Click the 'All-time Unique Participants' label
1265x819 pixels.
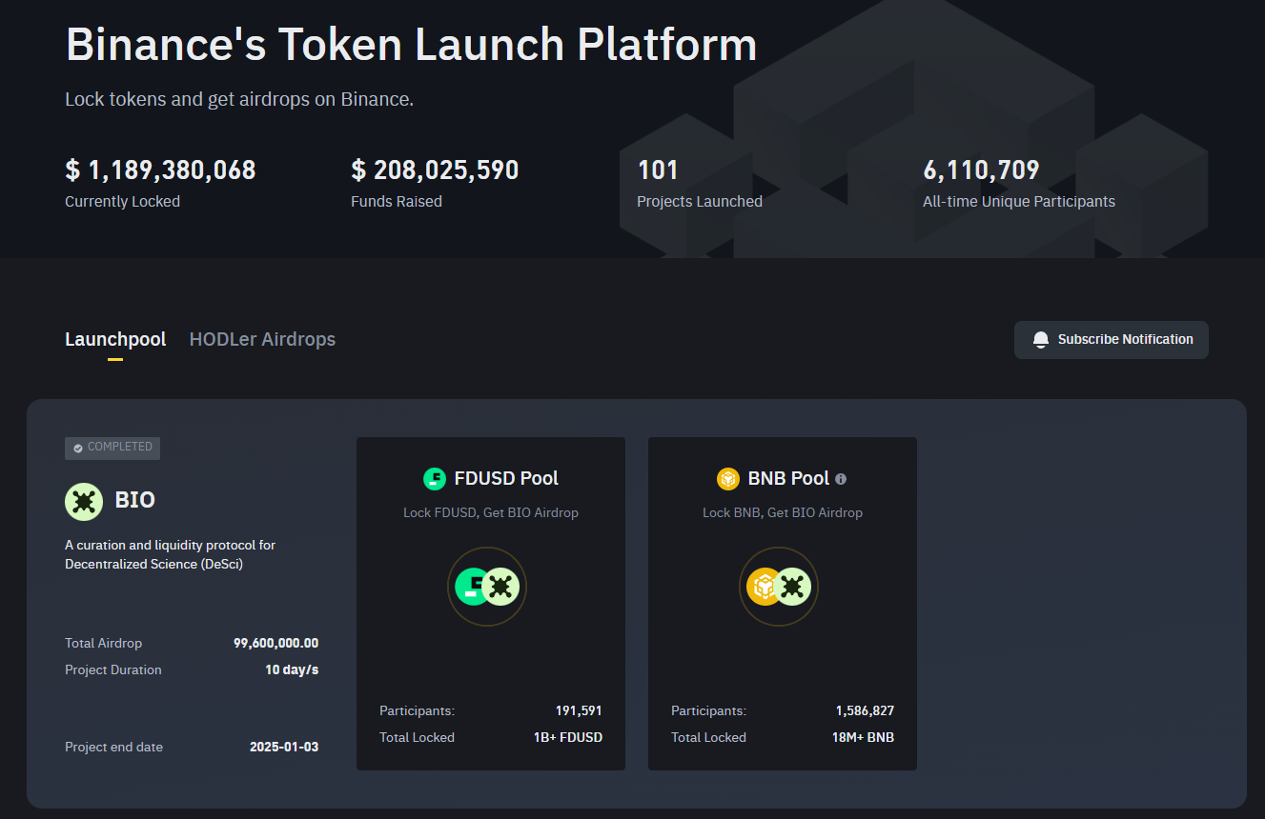(1019, 202)
